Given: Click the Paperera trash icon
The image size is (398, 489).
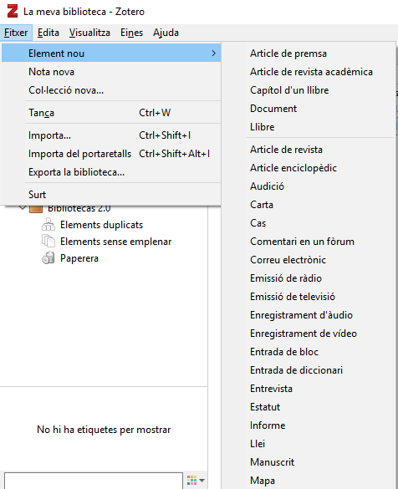Looking at the screenshot, I should point(48,258).
